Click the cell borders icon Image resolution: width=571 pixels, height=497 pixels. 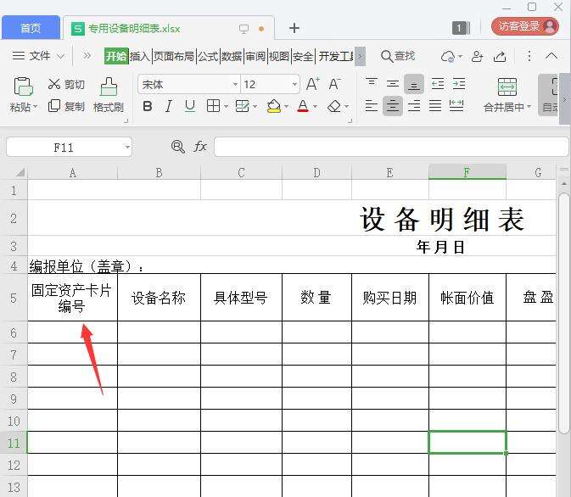(213, 106)
